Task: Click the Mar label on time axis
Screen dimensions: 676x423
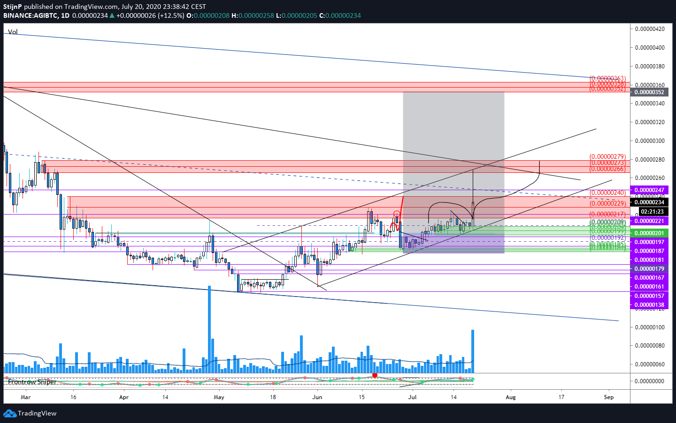Action: (26, 397)
